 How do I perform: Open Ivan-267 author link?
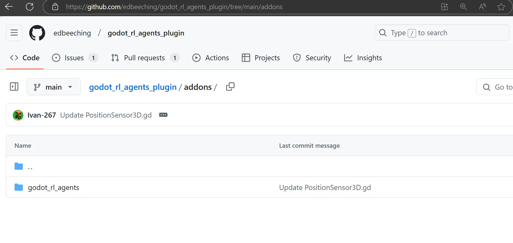pyautogui.click(x=42, y=115)
